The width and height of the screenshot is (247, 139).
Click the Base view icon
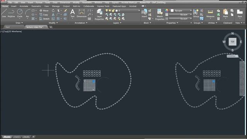[x=240, y=13]
